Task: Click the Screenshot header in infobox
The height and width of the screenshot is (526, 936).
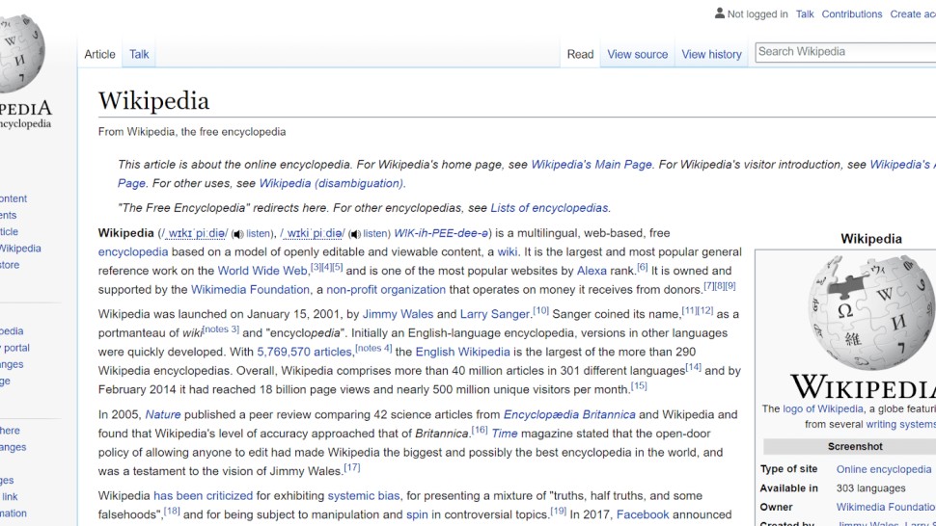Action: 855,446
